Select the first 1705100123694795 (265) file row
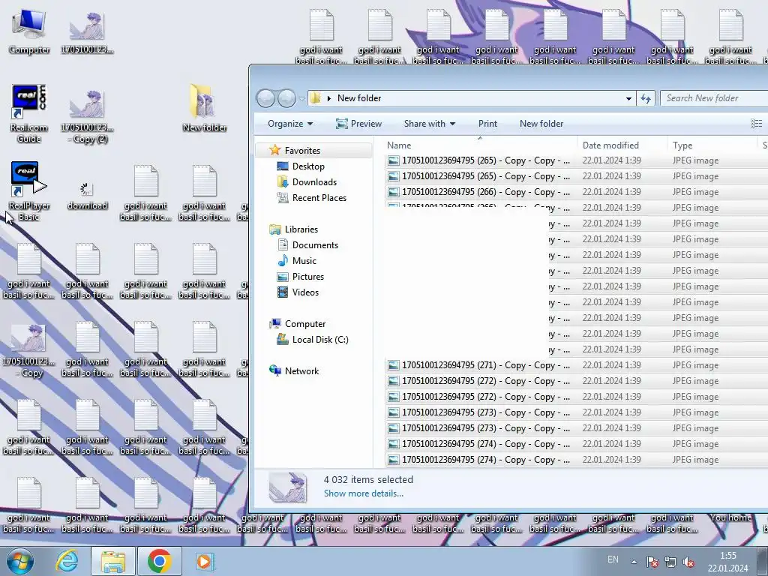This screenshot has width=768, height=576. pos(576,160)
